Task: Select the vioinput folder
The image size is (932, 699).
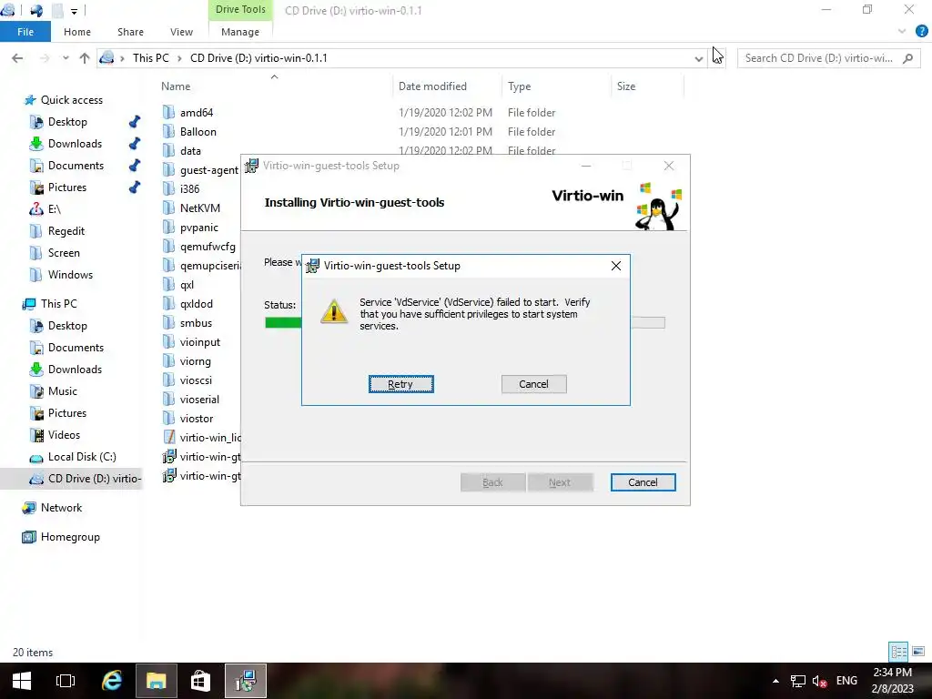Action: click(199, 342)
